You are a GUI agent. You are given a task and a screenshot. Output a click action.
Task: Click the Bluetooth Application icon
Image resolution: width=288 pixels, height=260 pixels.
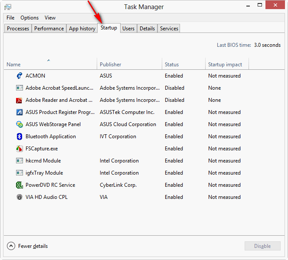click(x=19, y=136)
